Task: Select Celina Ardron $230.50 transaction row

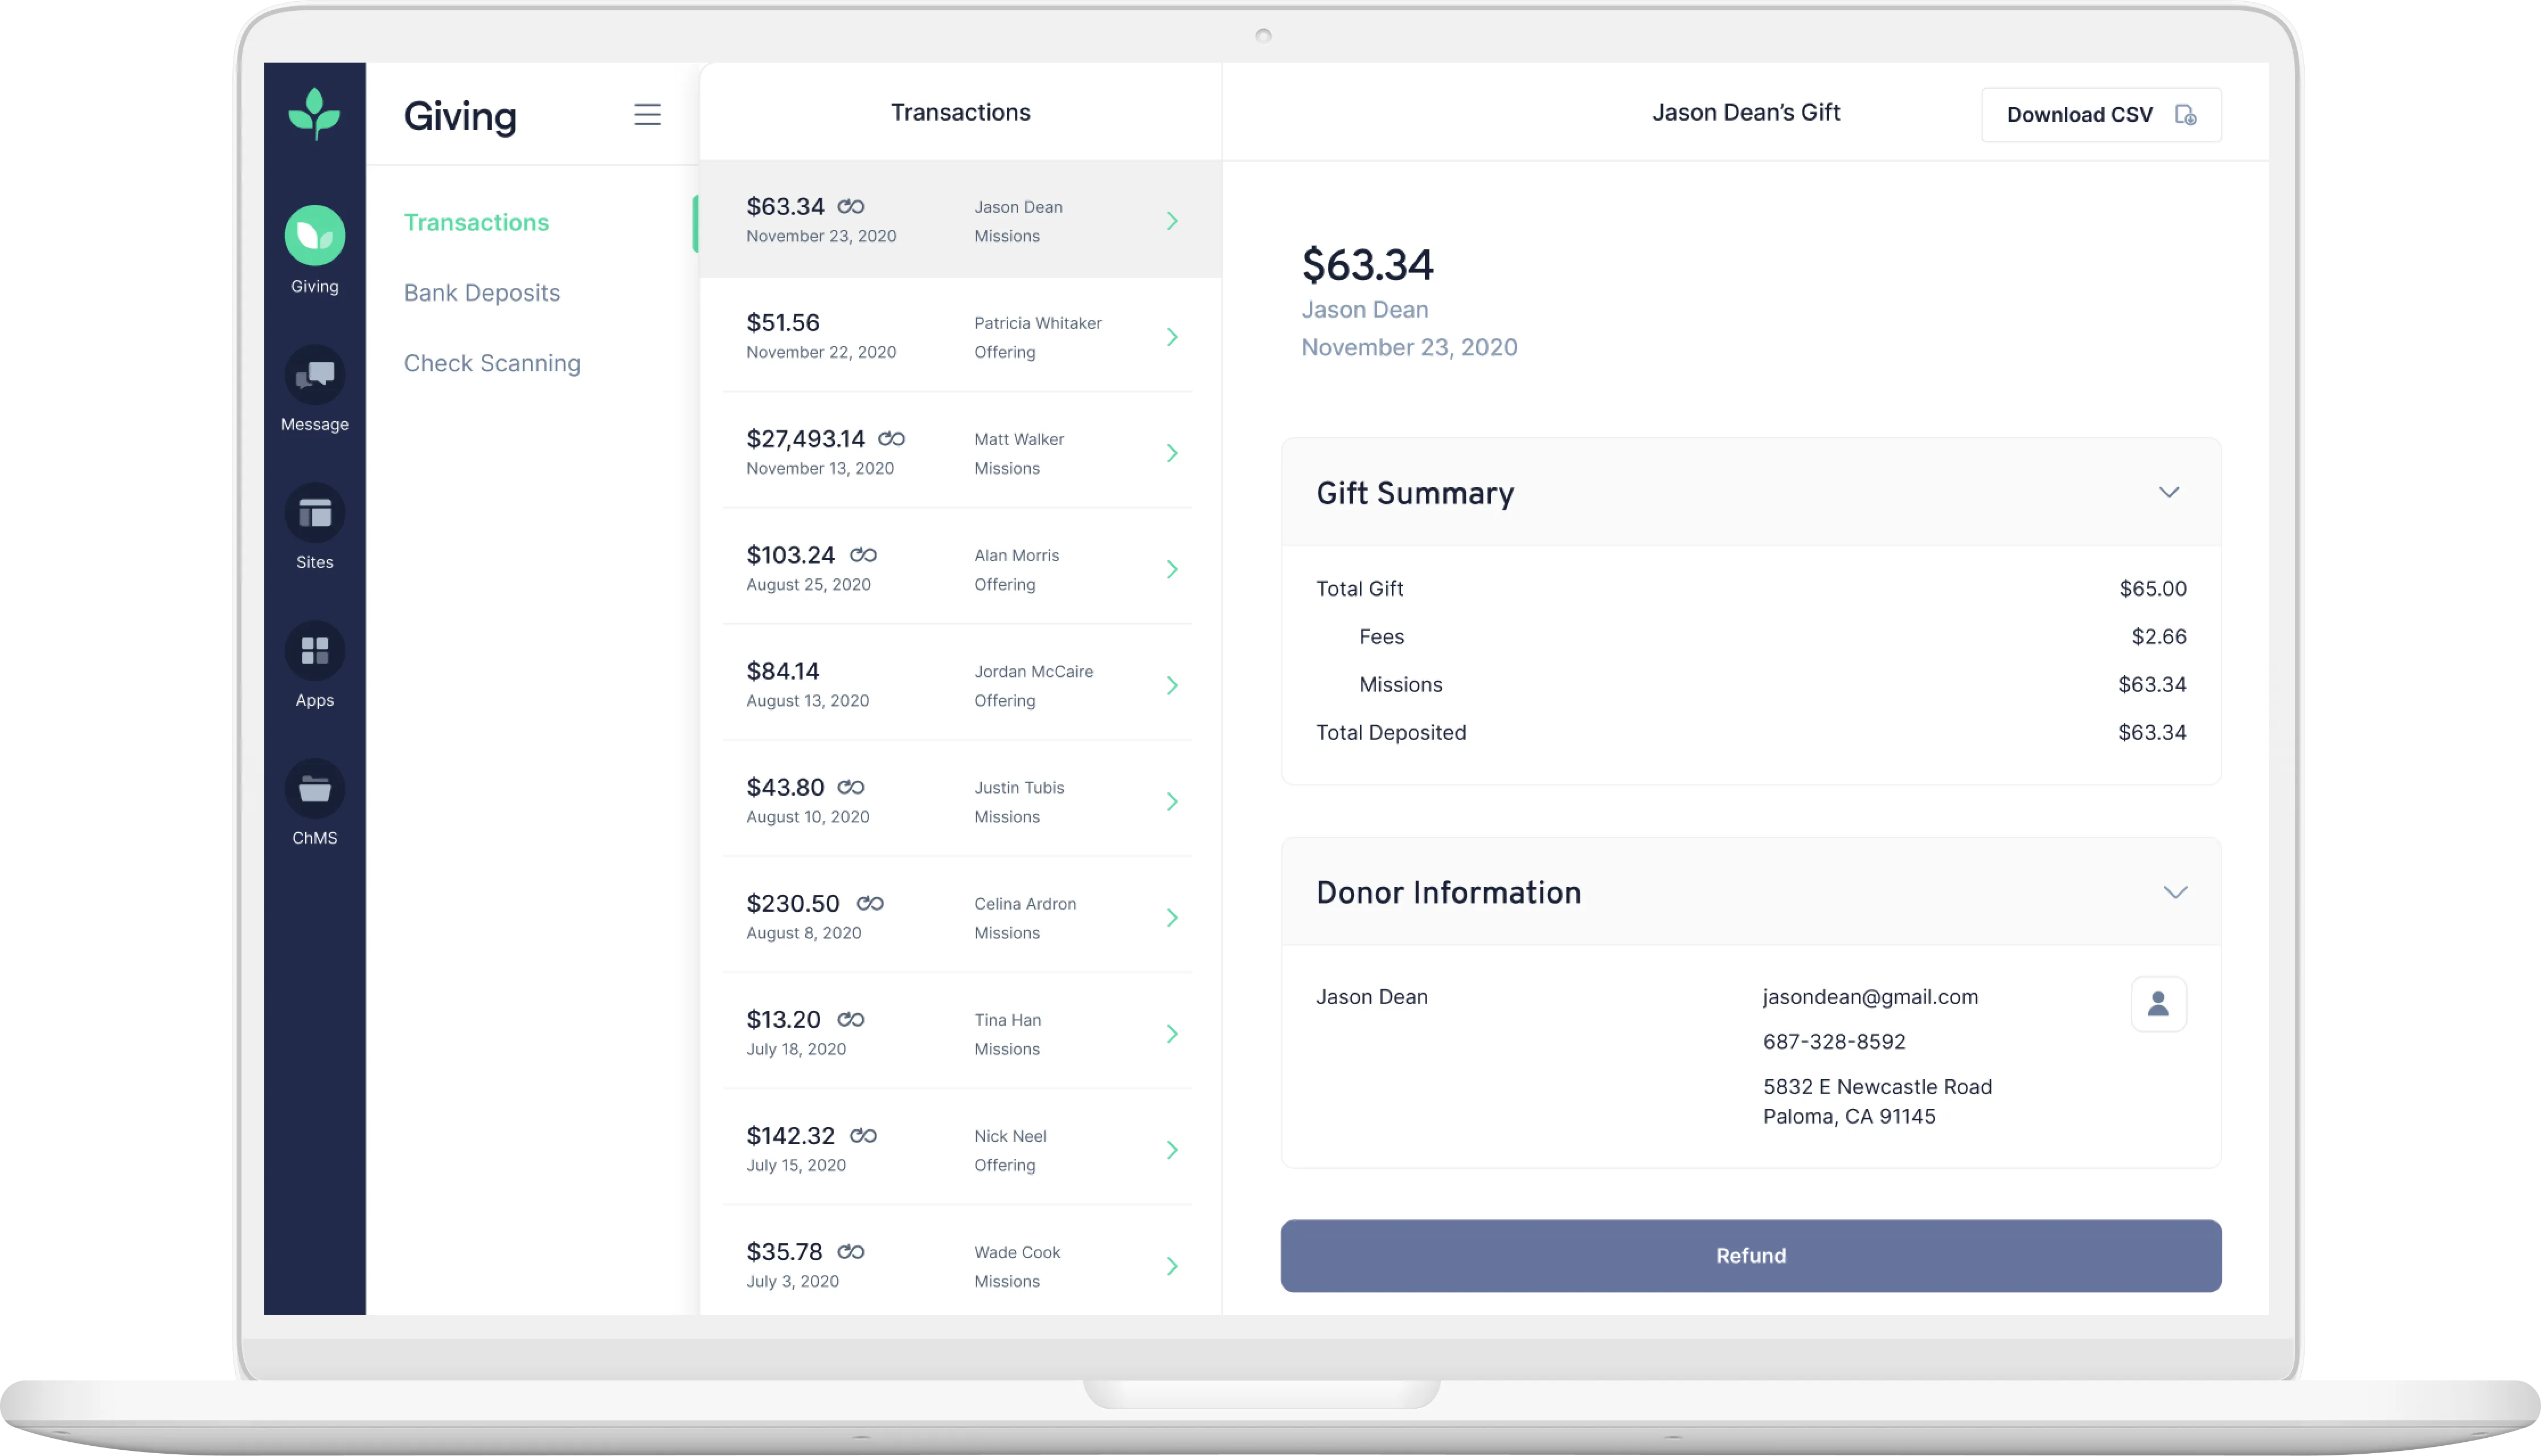Action: coord(960,917)
